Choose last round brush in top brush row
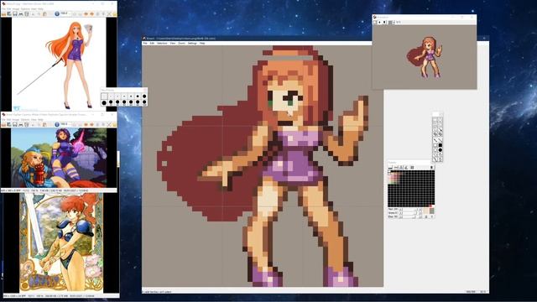This screenshot has width=537, height=302. 144,96
